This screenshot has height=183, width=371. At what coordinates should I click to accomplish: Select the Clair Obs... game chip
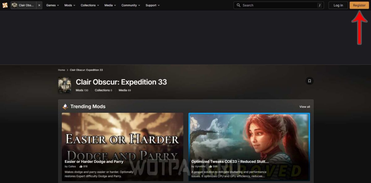23,5
